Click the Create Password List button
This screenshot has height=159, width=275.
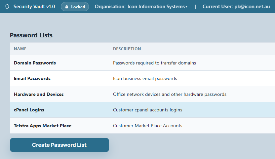(x=59, y=145)
